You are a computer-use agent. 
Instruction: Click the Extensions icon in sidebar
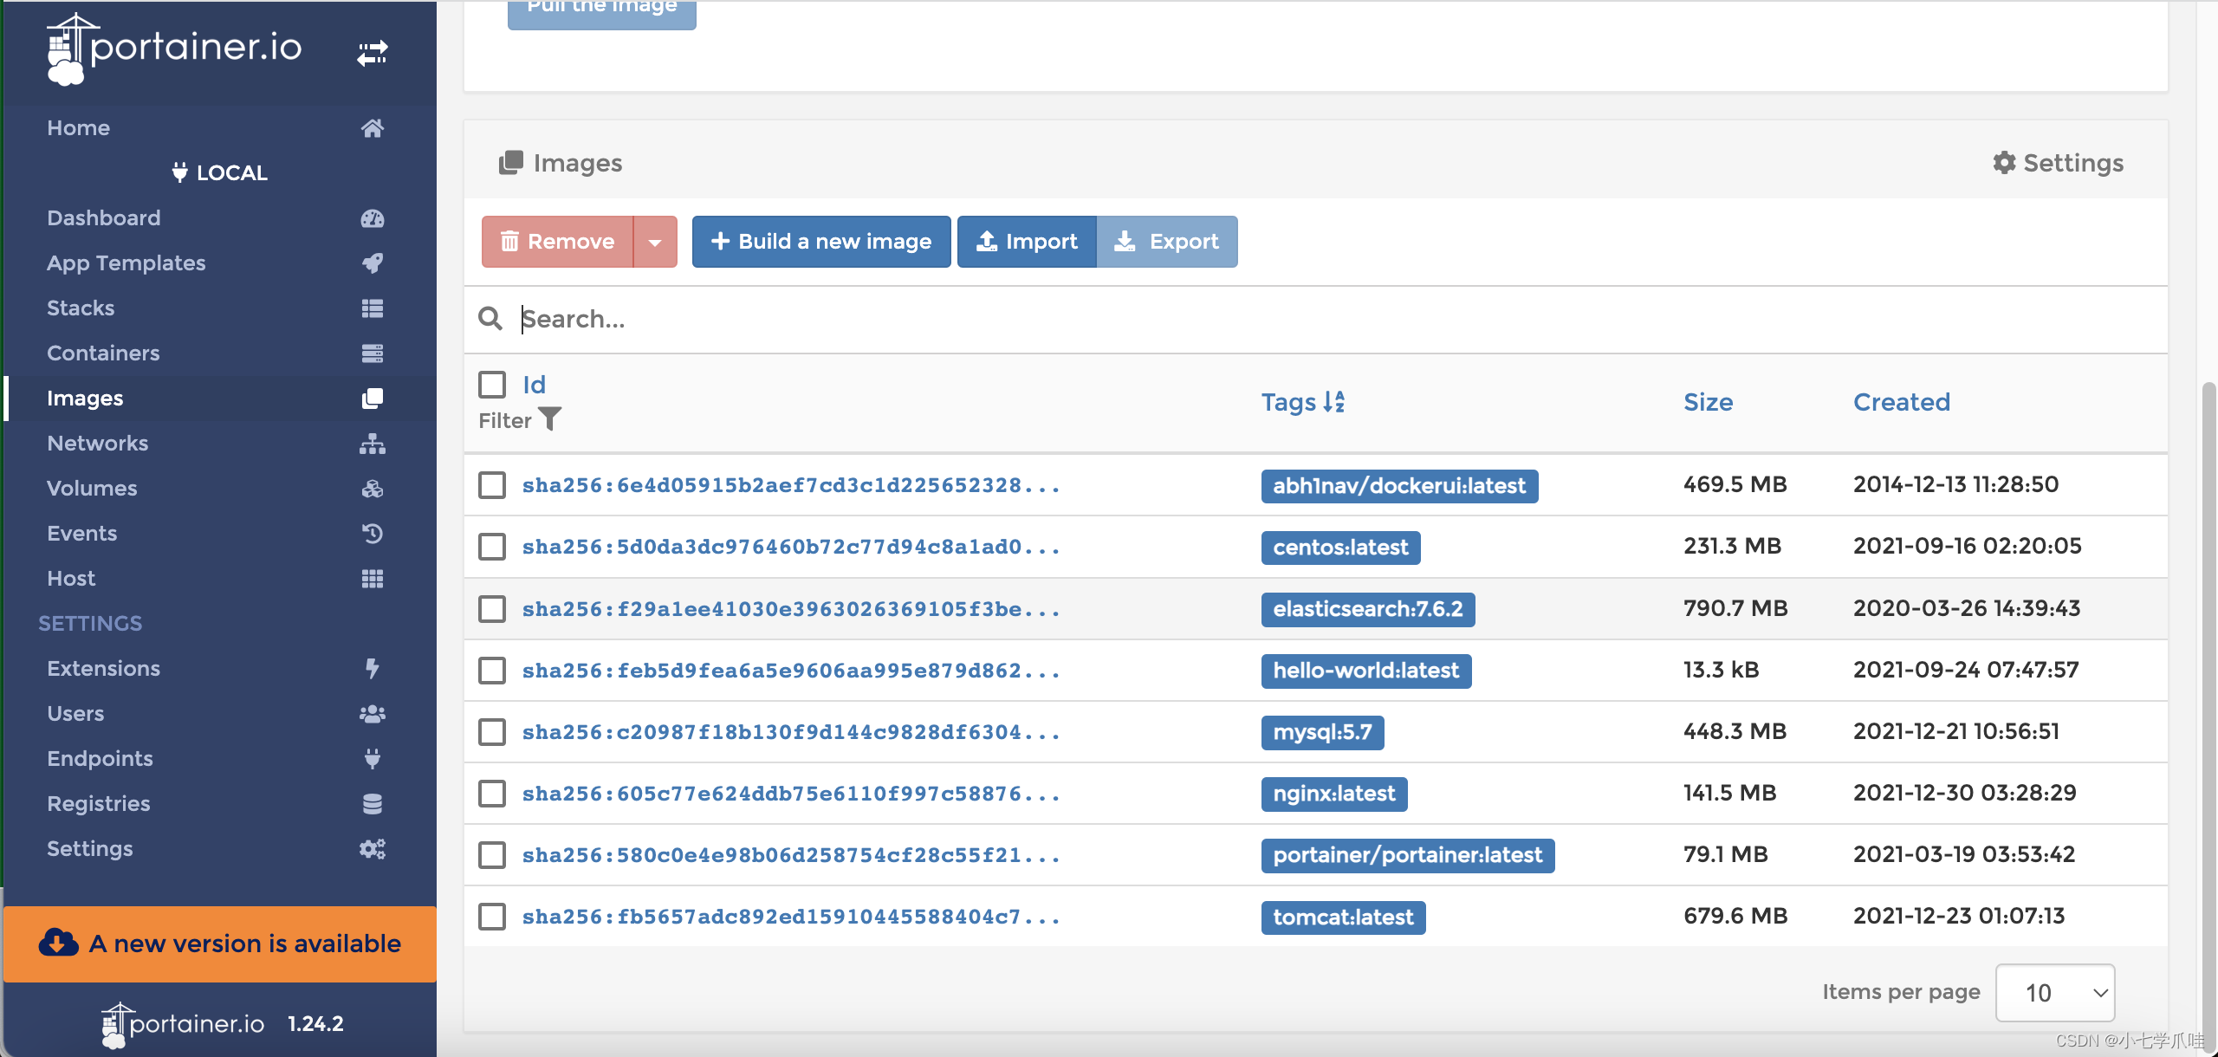(372, 666)
